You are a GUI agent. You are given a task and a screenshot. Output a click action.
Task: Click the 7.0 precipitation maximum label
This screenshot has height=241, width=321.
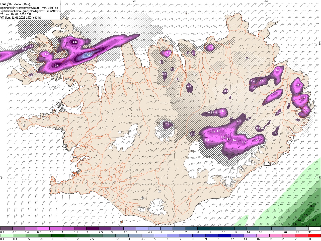point(88,55)
